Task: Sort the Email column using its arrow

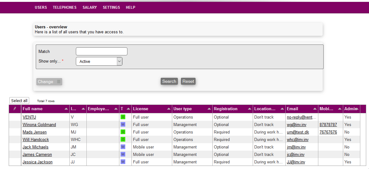Action: point(314,109)
